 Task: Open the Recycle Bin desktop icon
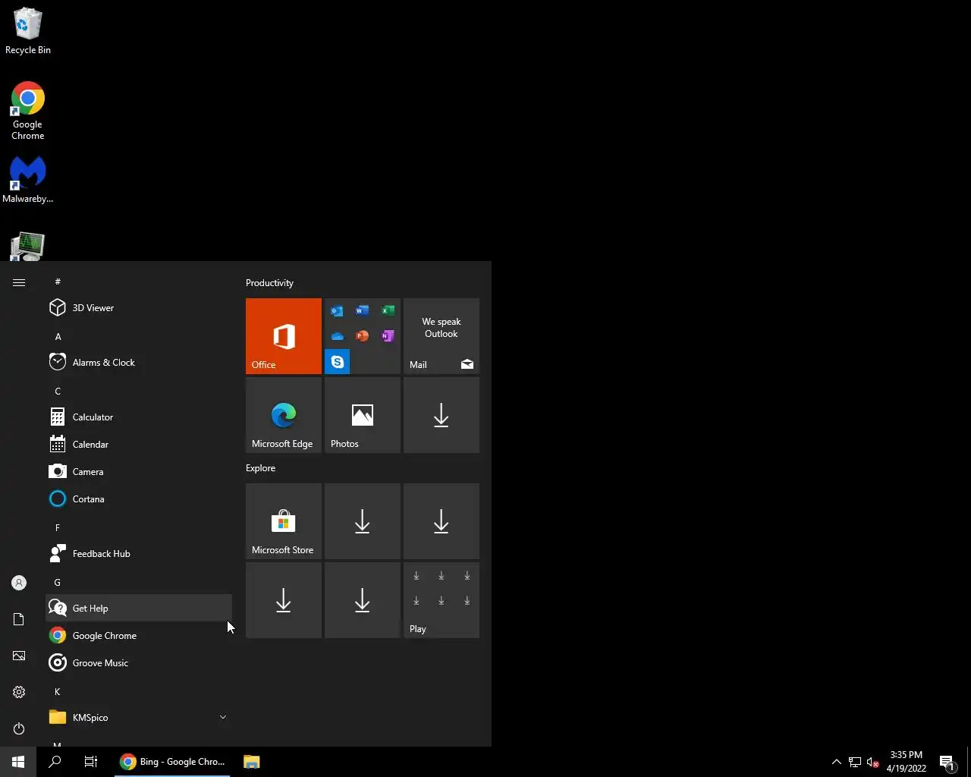click(28, 31)
